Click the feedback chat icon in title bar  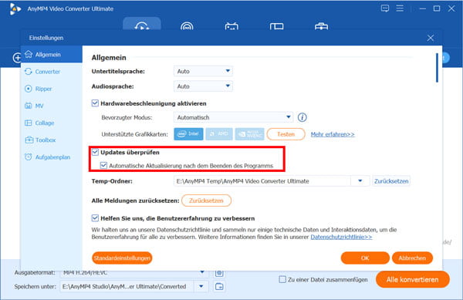pos(385,8)
